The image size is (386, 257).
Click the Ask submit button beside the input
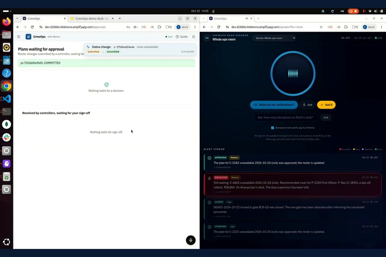point(326,118)
